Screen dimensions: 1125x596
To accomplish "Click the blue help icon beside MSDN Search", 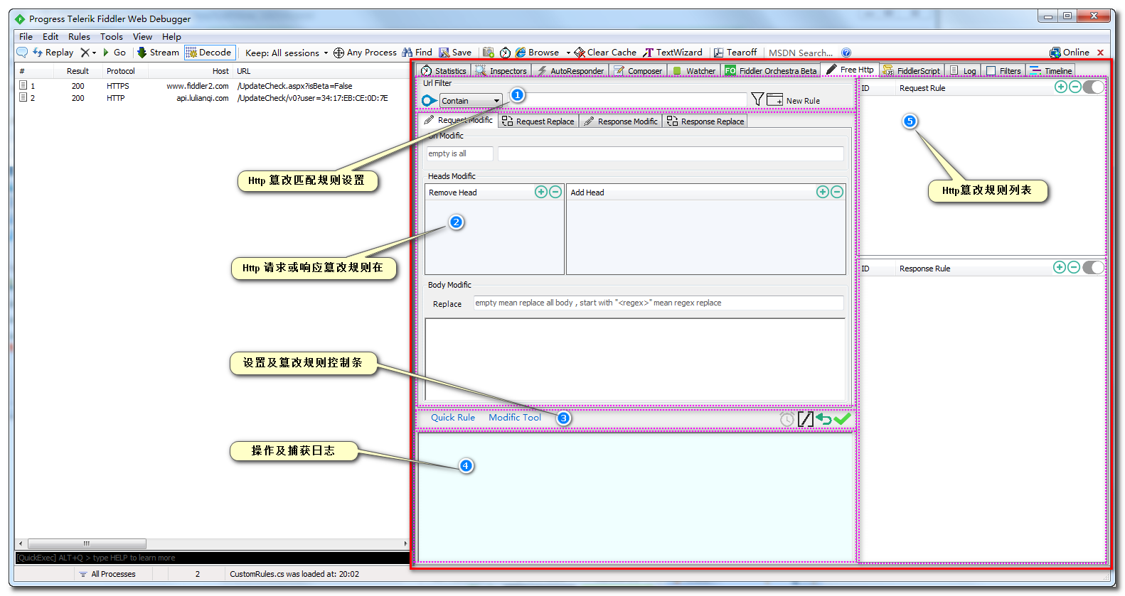I will pyautogui.click(x=846, y=53).
